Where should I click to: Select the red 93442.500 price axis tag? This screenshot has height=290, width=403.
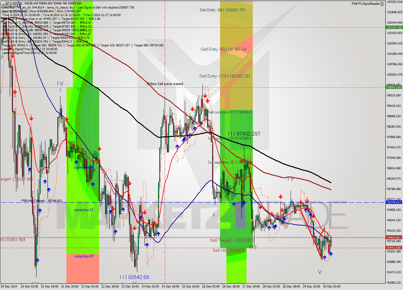(394, 248)
